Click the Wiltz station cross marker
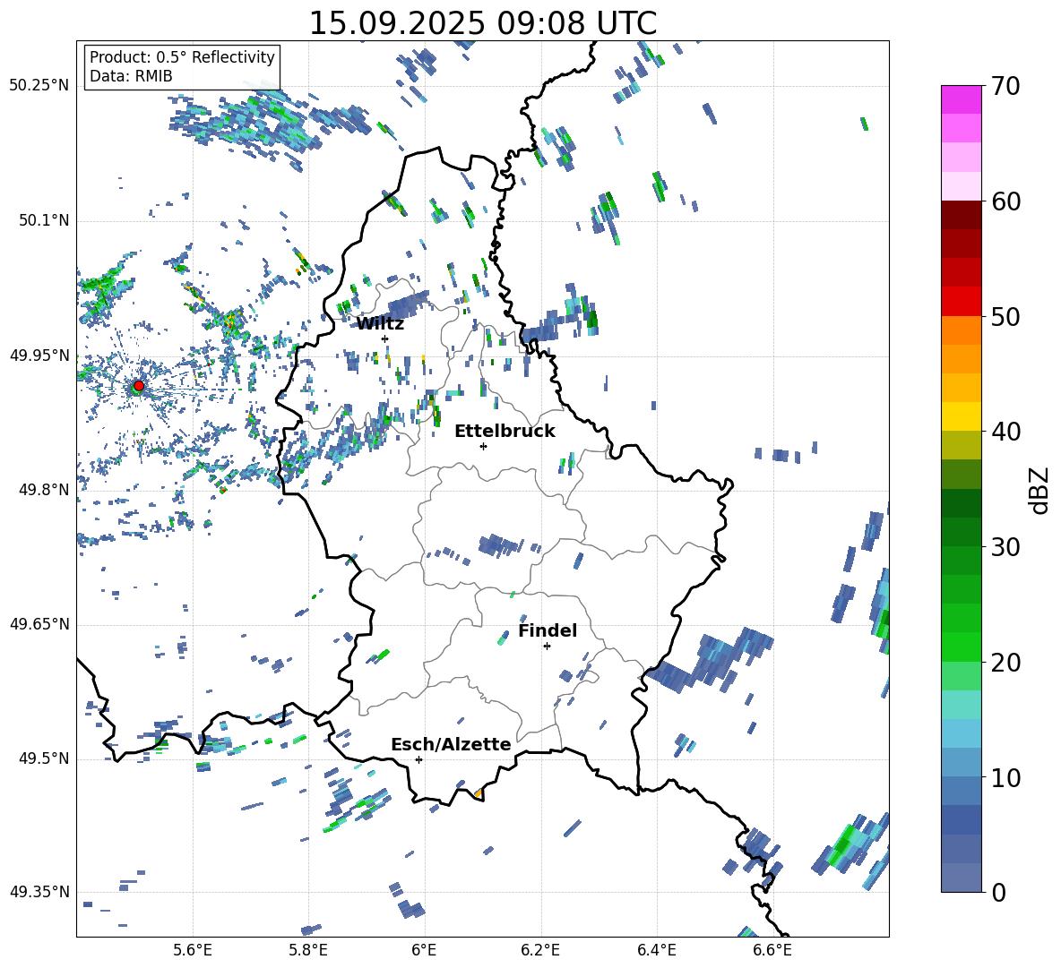 [385, 338]
